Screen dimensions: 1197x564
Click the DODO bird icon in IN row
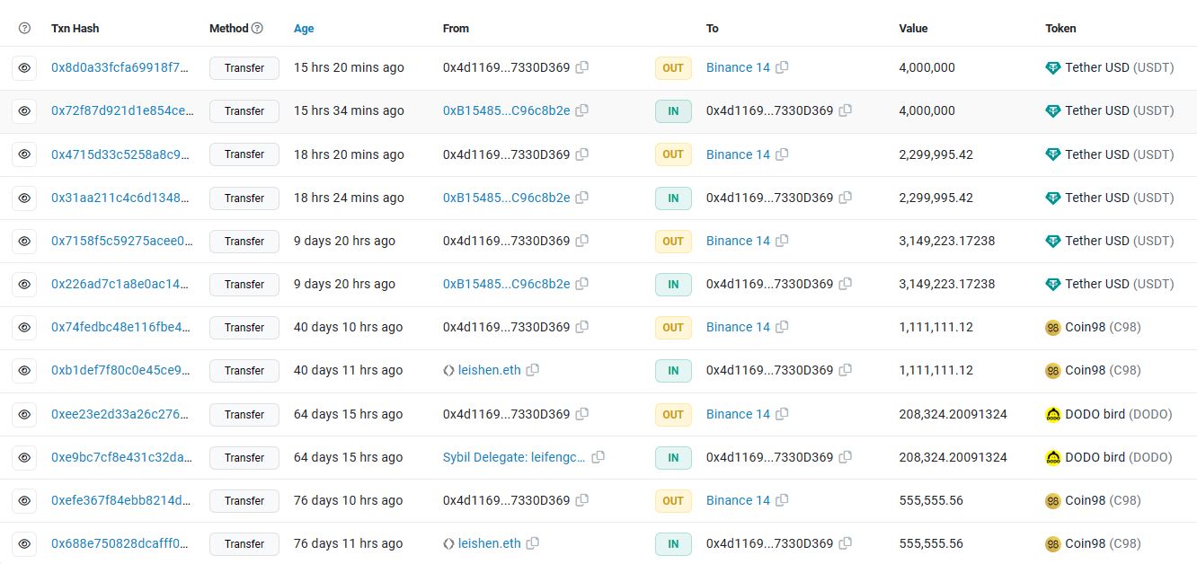coord(1053,457)
